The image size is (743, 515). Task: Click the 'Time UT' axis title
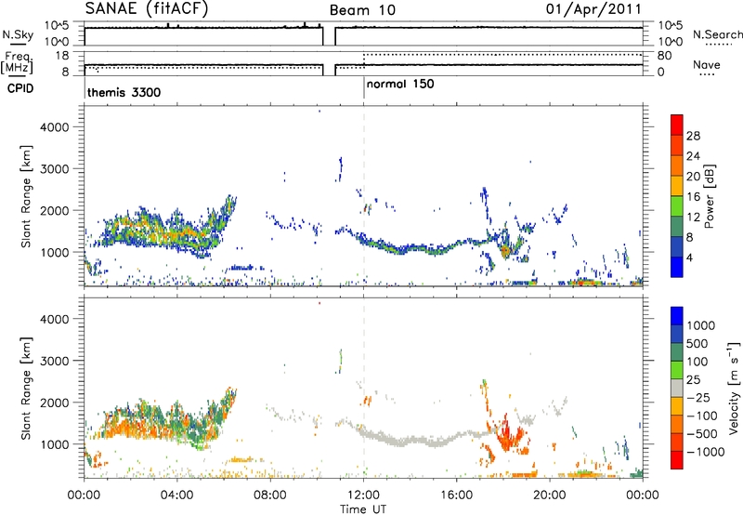pos(363,508)
